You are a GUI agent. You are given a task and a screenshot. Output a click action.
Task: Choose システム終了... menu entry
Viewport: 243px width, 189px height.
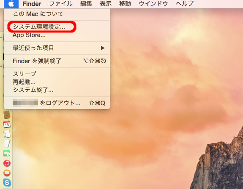[x=57, y=90]
